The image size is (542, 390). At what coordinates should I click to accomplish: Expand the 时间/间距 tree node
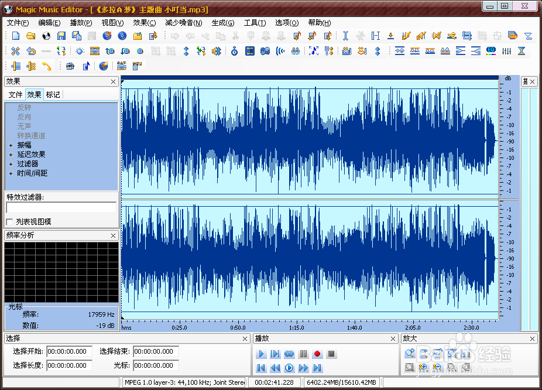[11, 173]
